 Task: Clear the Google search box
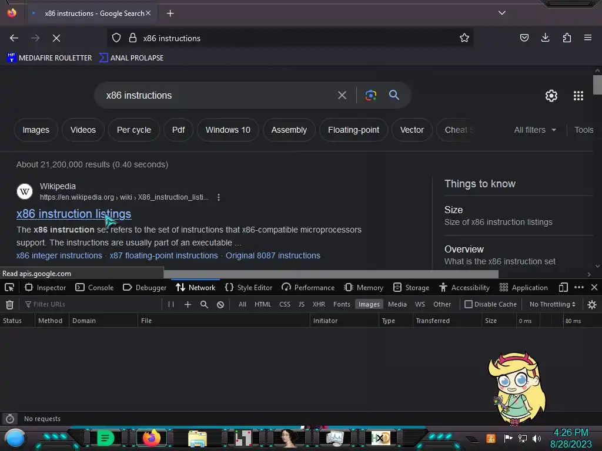(342, 95)
